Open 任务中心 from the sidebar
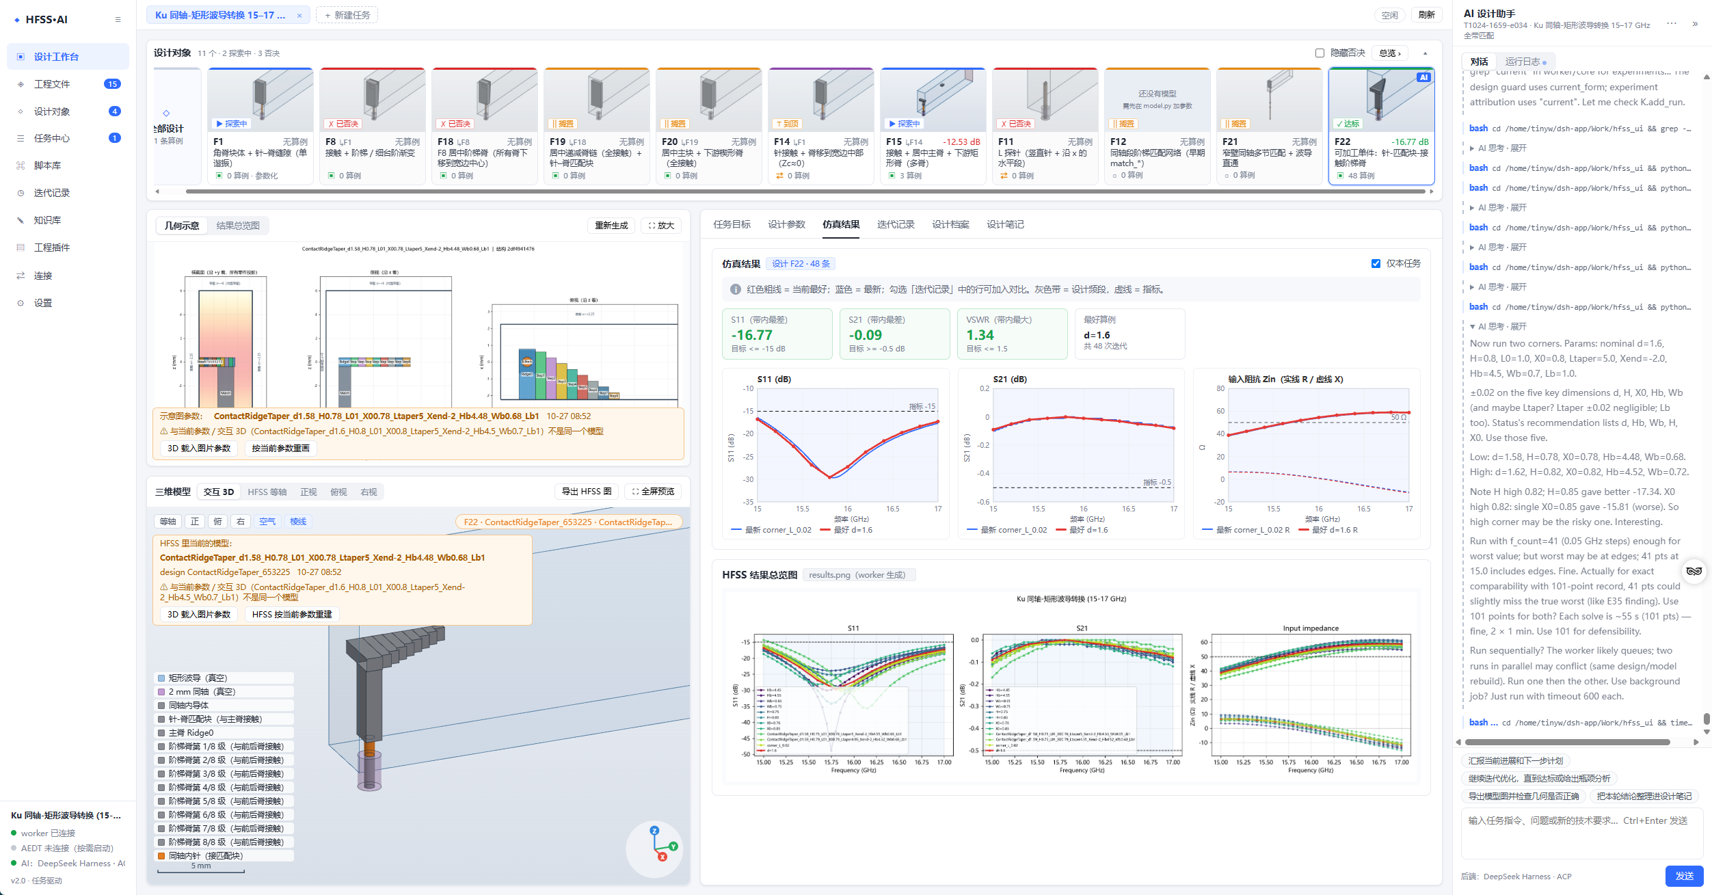 (x=68, y=138)
